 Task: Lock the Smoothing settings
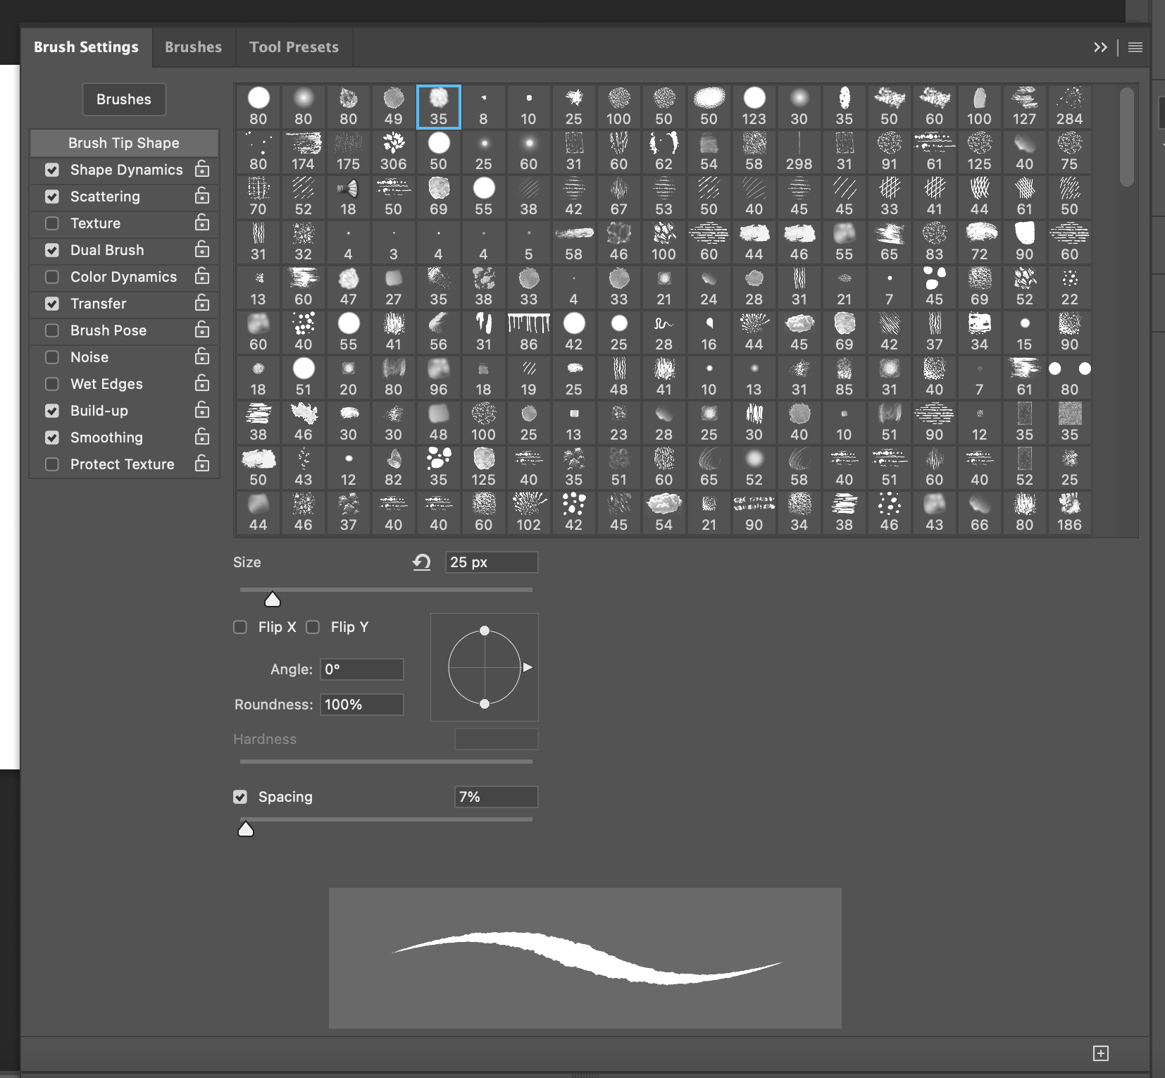pos(202,438)
